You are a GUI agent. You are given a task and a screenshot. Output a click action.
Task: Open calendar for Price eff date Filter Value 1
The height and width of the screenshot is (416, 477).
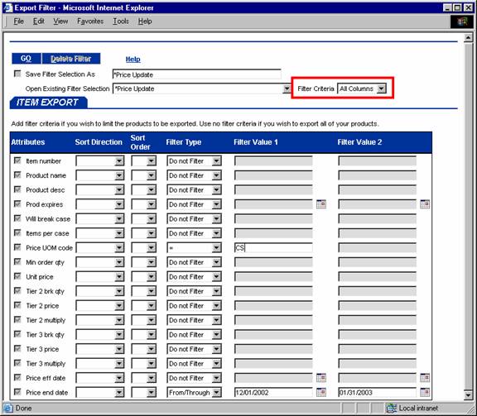click(x=321, y=378)
